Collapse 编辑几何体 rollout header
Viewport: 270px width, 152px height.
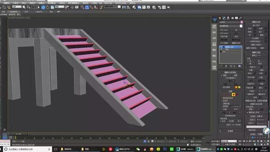256,52
